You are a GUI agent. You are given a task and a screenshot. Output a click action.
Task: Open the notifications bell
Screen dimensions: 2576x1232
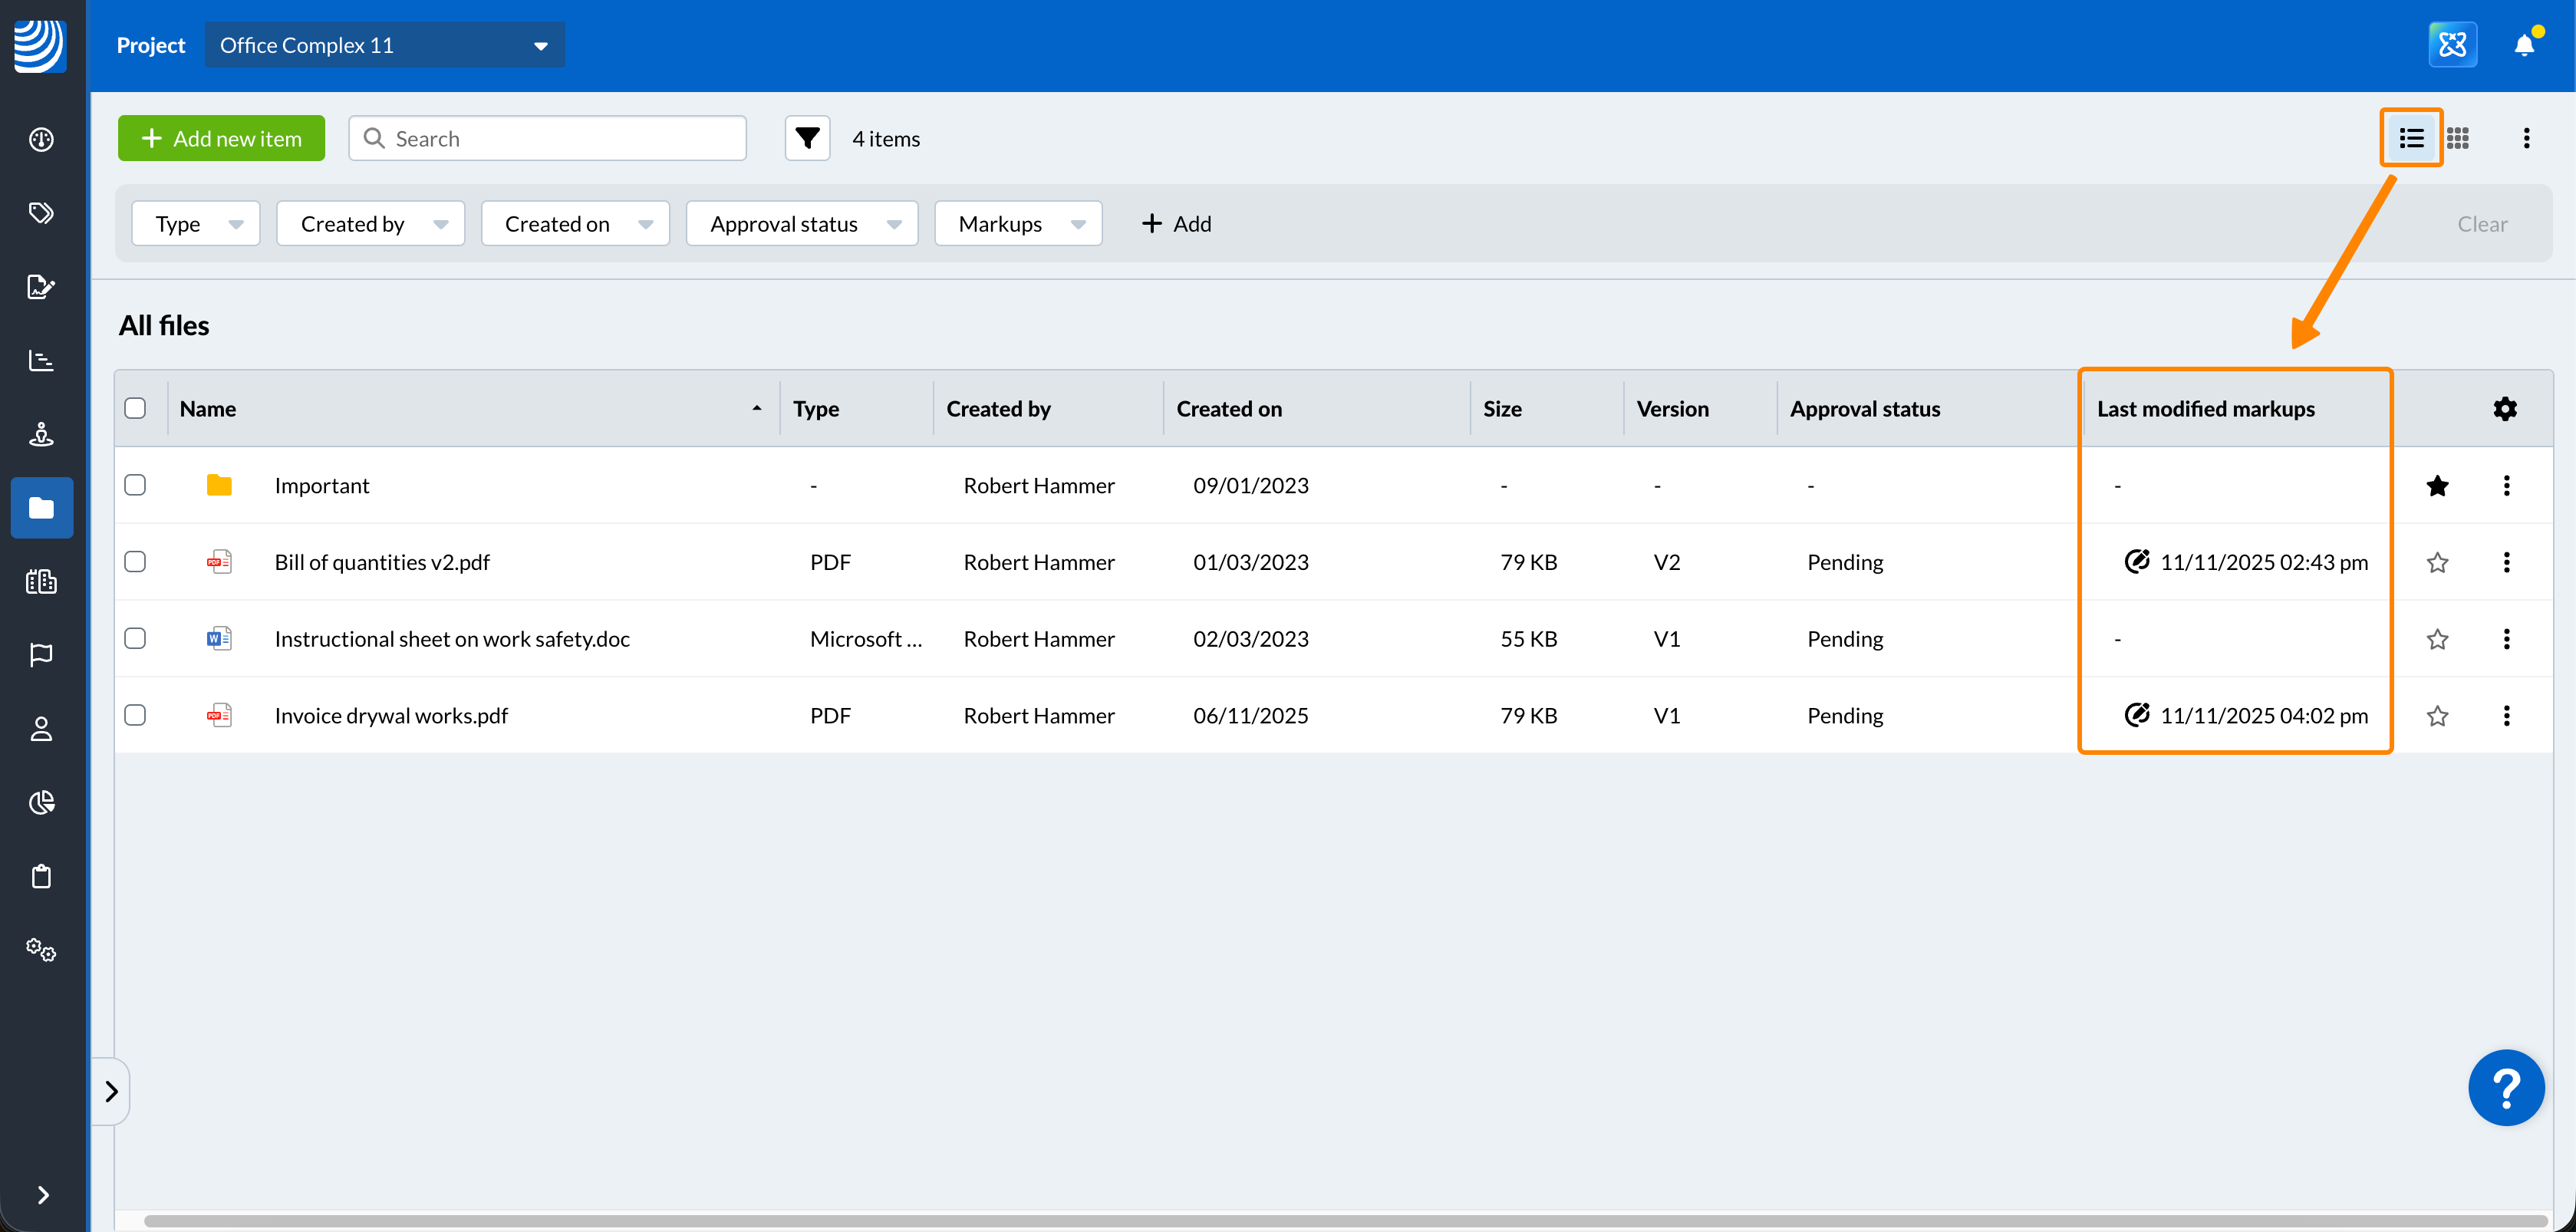click(2523, 45)
